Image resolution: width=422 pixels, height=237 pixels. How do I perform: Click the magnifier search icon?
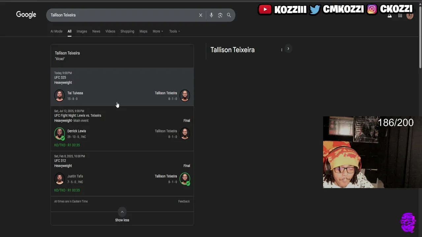coord(229,15)
